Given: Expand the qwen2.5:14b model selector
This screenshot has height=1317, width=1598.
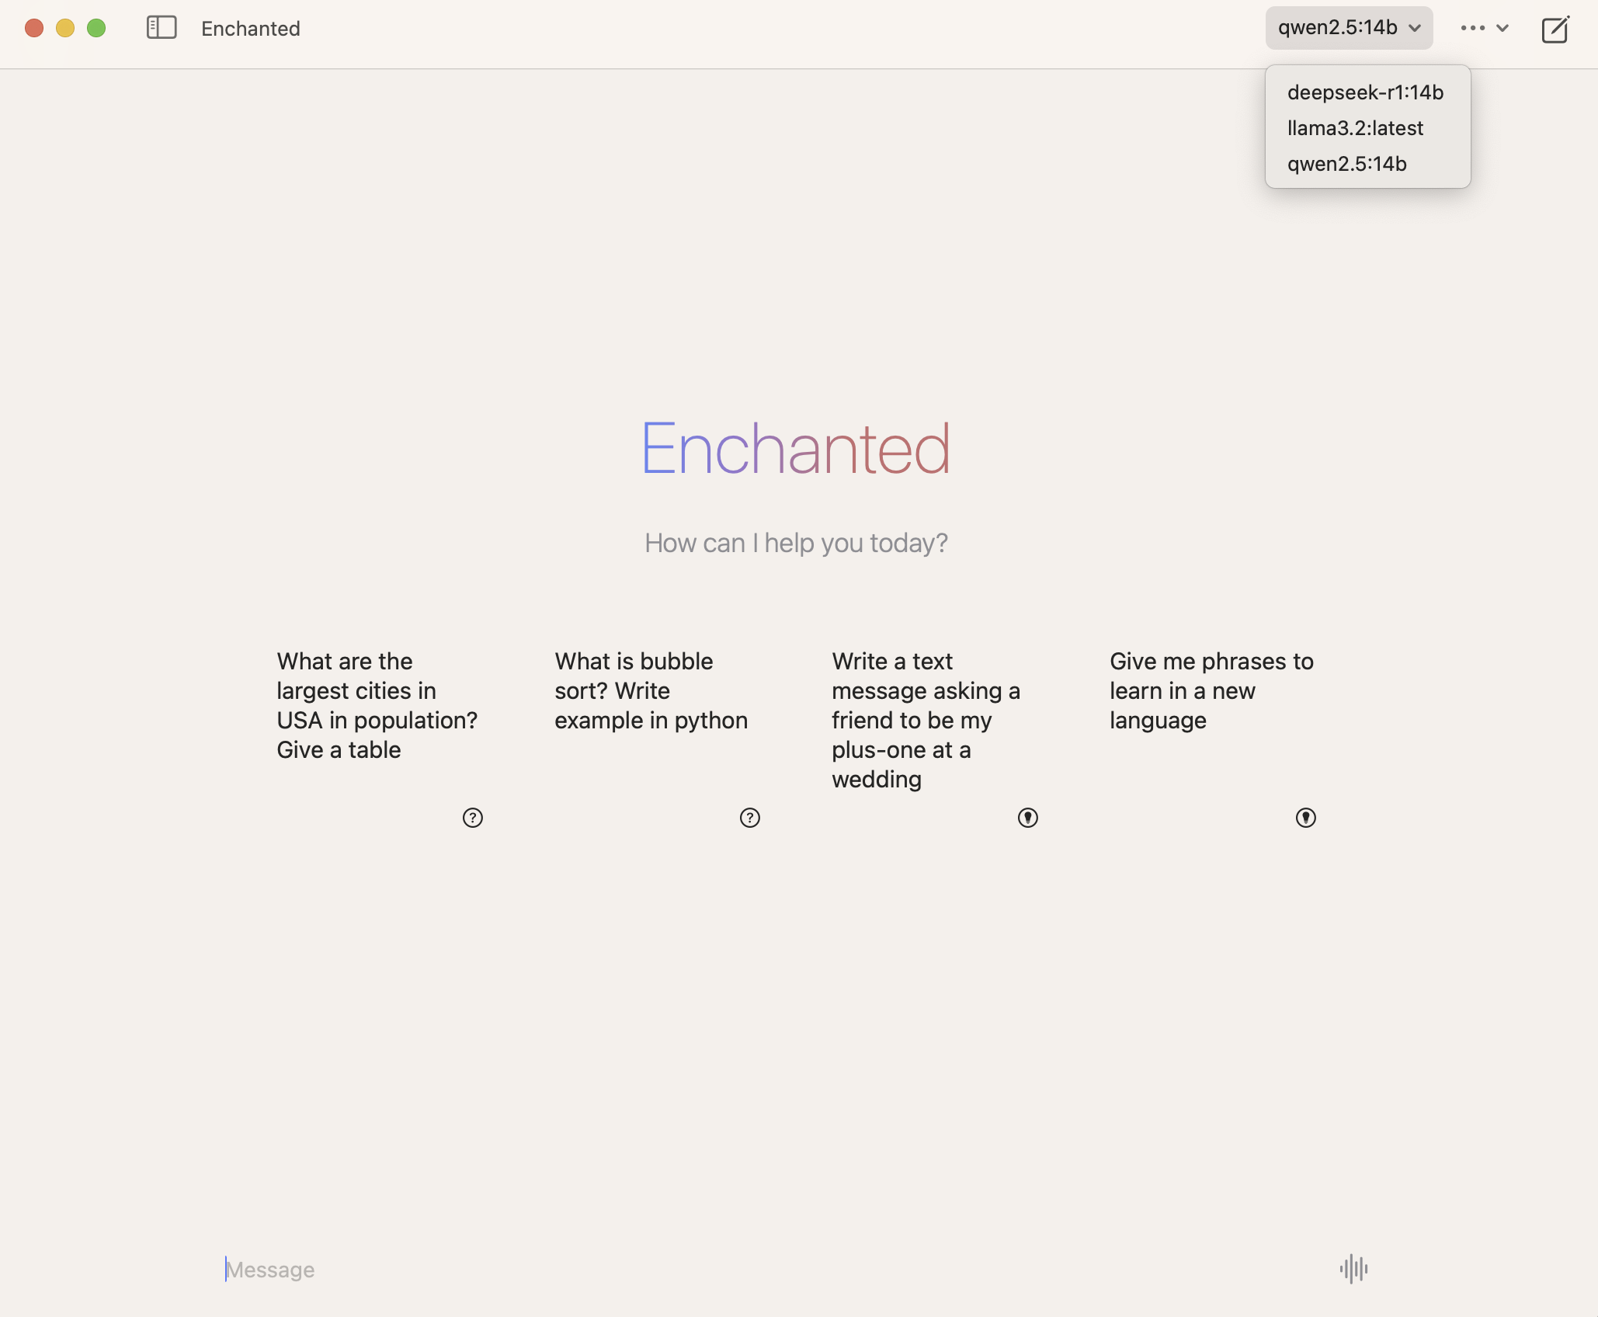Looking at the screenshot, I should pyautogui.click(x=1346, y=25).
